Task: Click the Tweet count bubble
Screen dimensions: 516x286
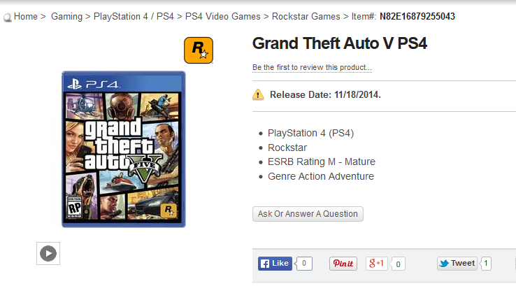Action: click(x=486, y=264)
